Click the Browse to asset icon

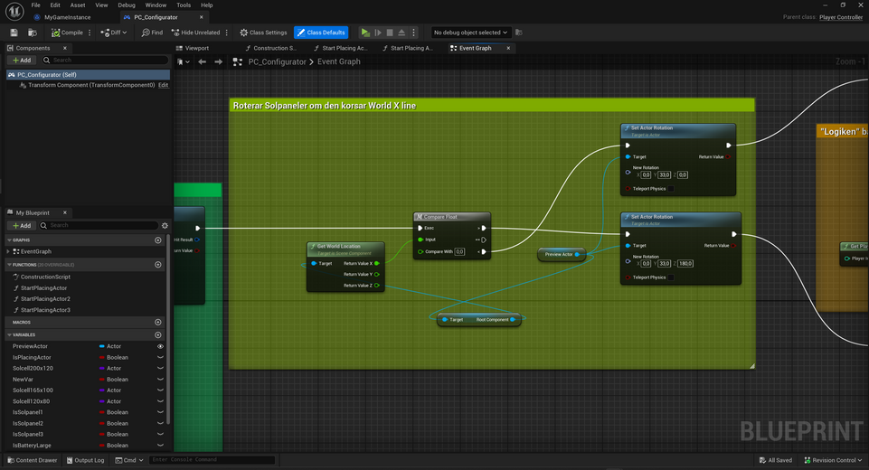pos(32,33)
